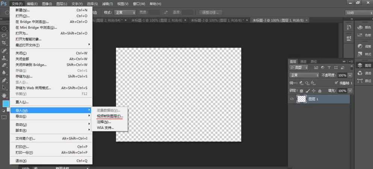Select the Pen tool
This screenshot has height=169, width=373.
[4, 80]
